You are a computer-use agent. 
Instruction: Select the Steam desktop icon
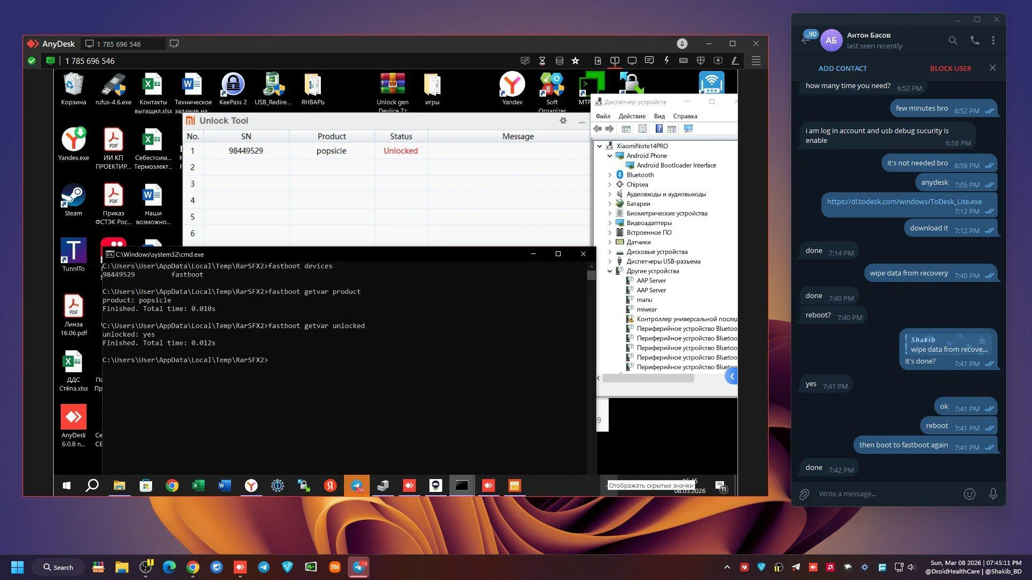[x=73, y=200]
